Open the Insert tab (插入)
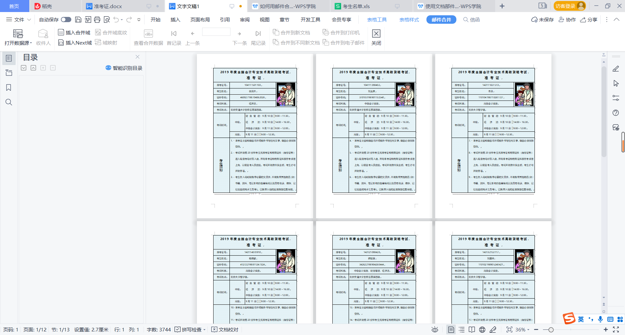The image size is (625, 335). (x=175, y=20)
